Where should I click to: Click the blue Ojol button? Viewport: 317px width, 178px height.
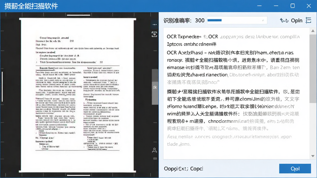(295, 168)
